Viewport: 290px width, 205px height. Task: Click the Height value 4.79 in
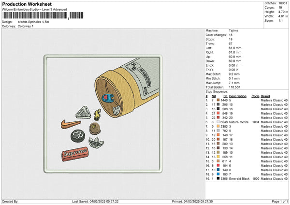coord(283,12)
